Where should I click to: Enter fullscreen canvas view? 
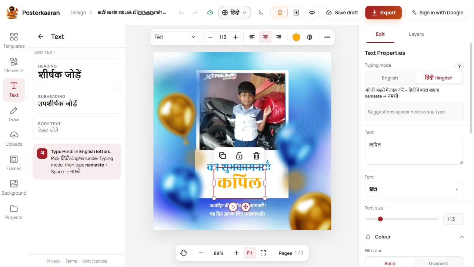point(263,253)
